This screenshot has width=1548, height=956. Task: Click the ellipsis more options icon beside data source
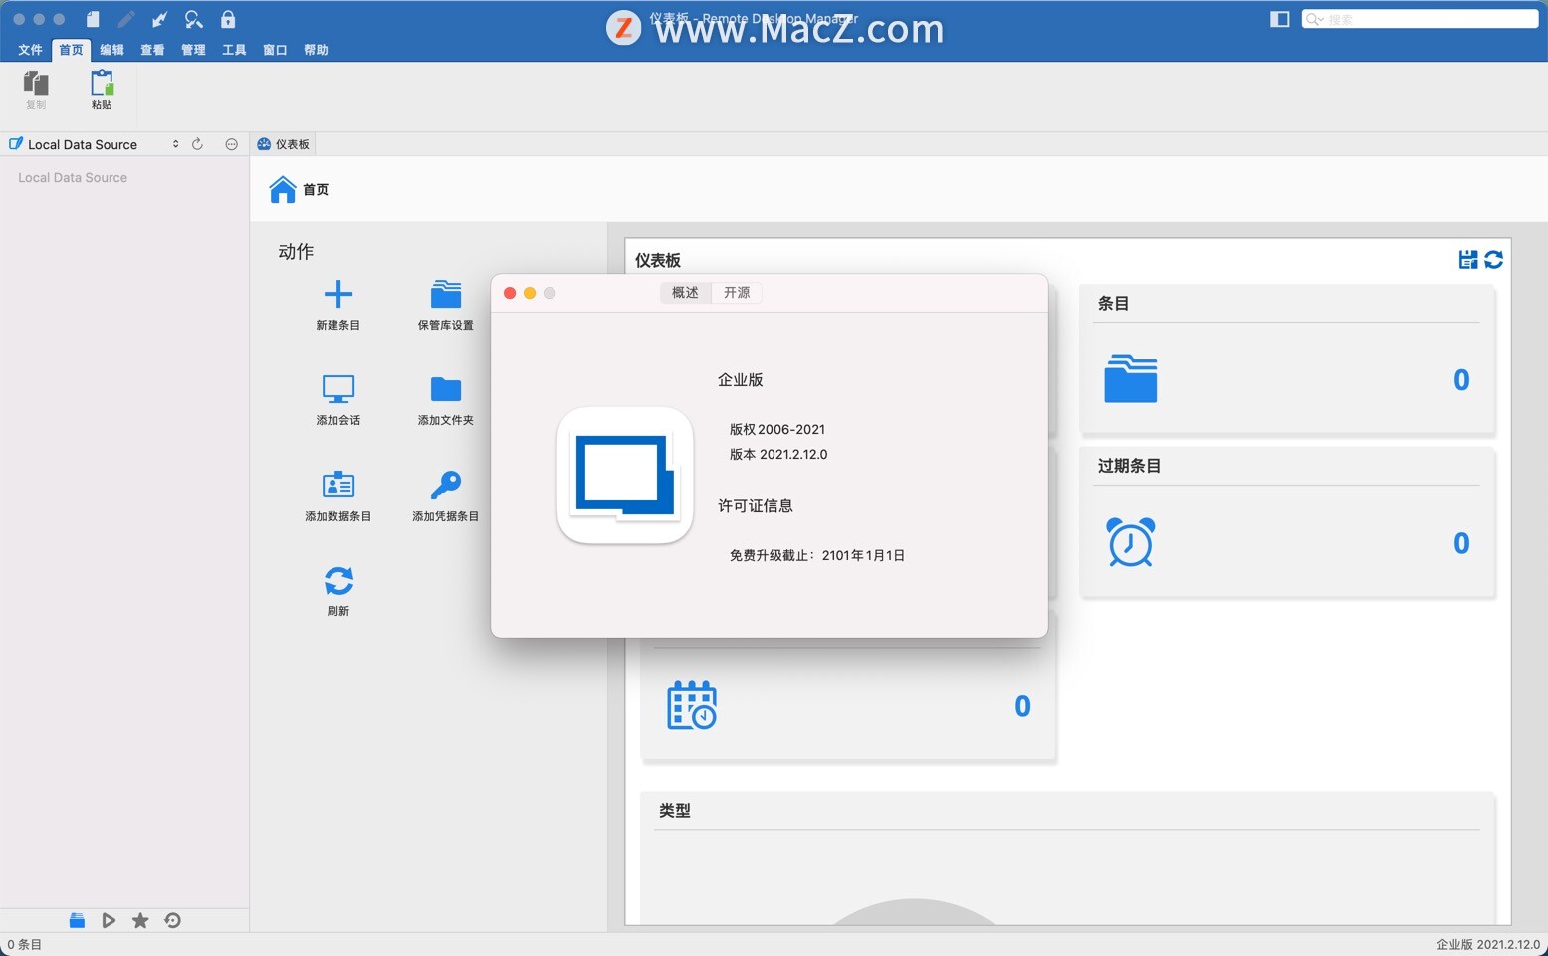pyautogui.click(x=231, y=144)
